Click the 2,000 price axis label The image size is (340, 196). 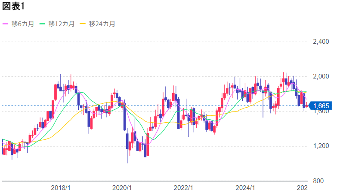tap(321, 76)
